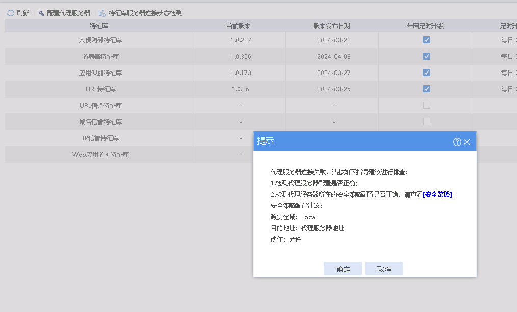517x312 pixels.
Task: Select the 应用识别特征库 row name
Action: click(x=100, y=73)
